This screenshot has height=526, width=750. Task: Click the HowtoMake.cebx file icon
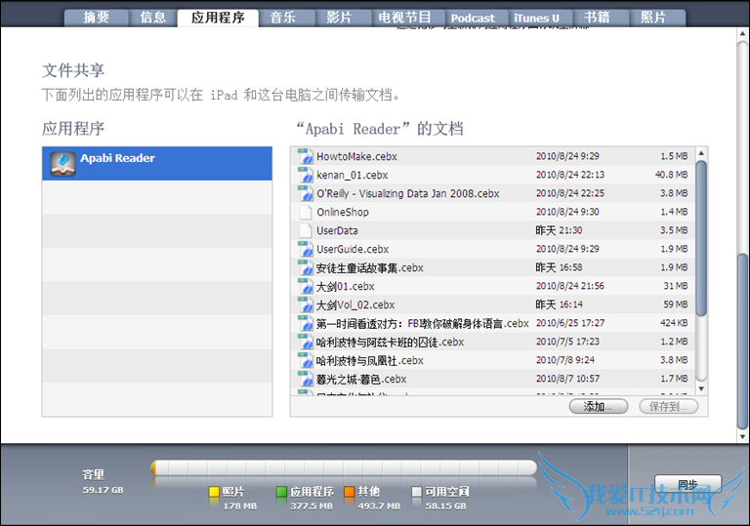(x=305, y=157)
